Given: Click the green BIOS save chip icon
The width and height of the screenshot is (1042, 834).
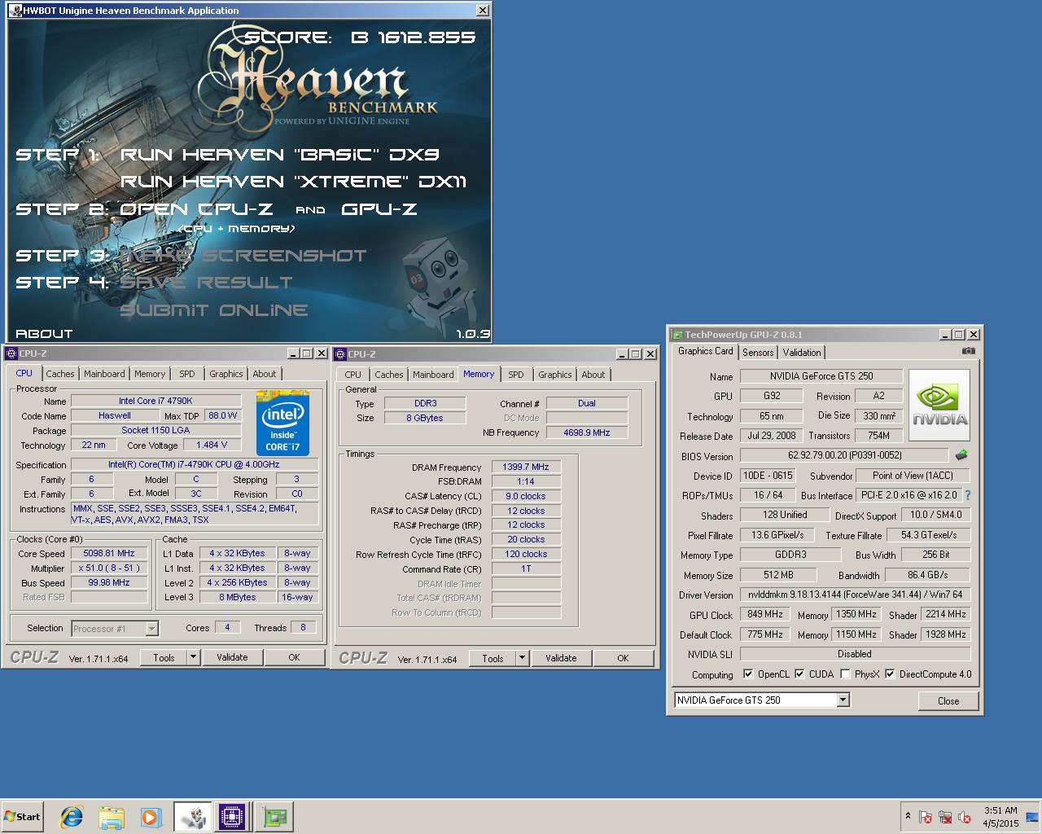Looking at the screenshot, I should 961,455.
